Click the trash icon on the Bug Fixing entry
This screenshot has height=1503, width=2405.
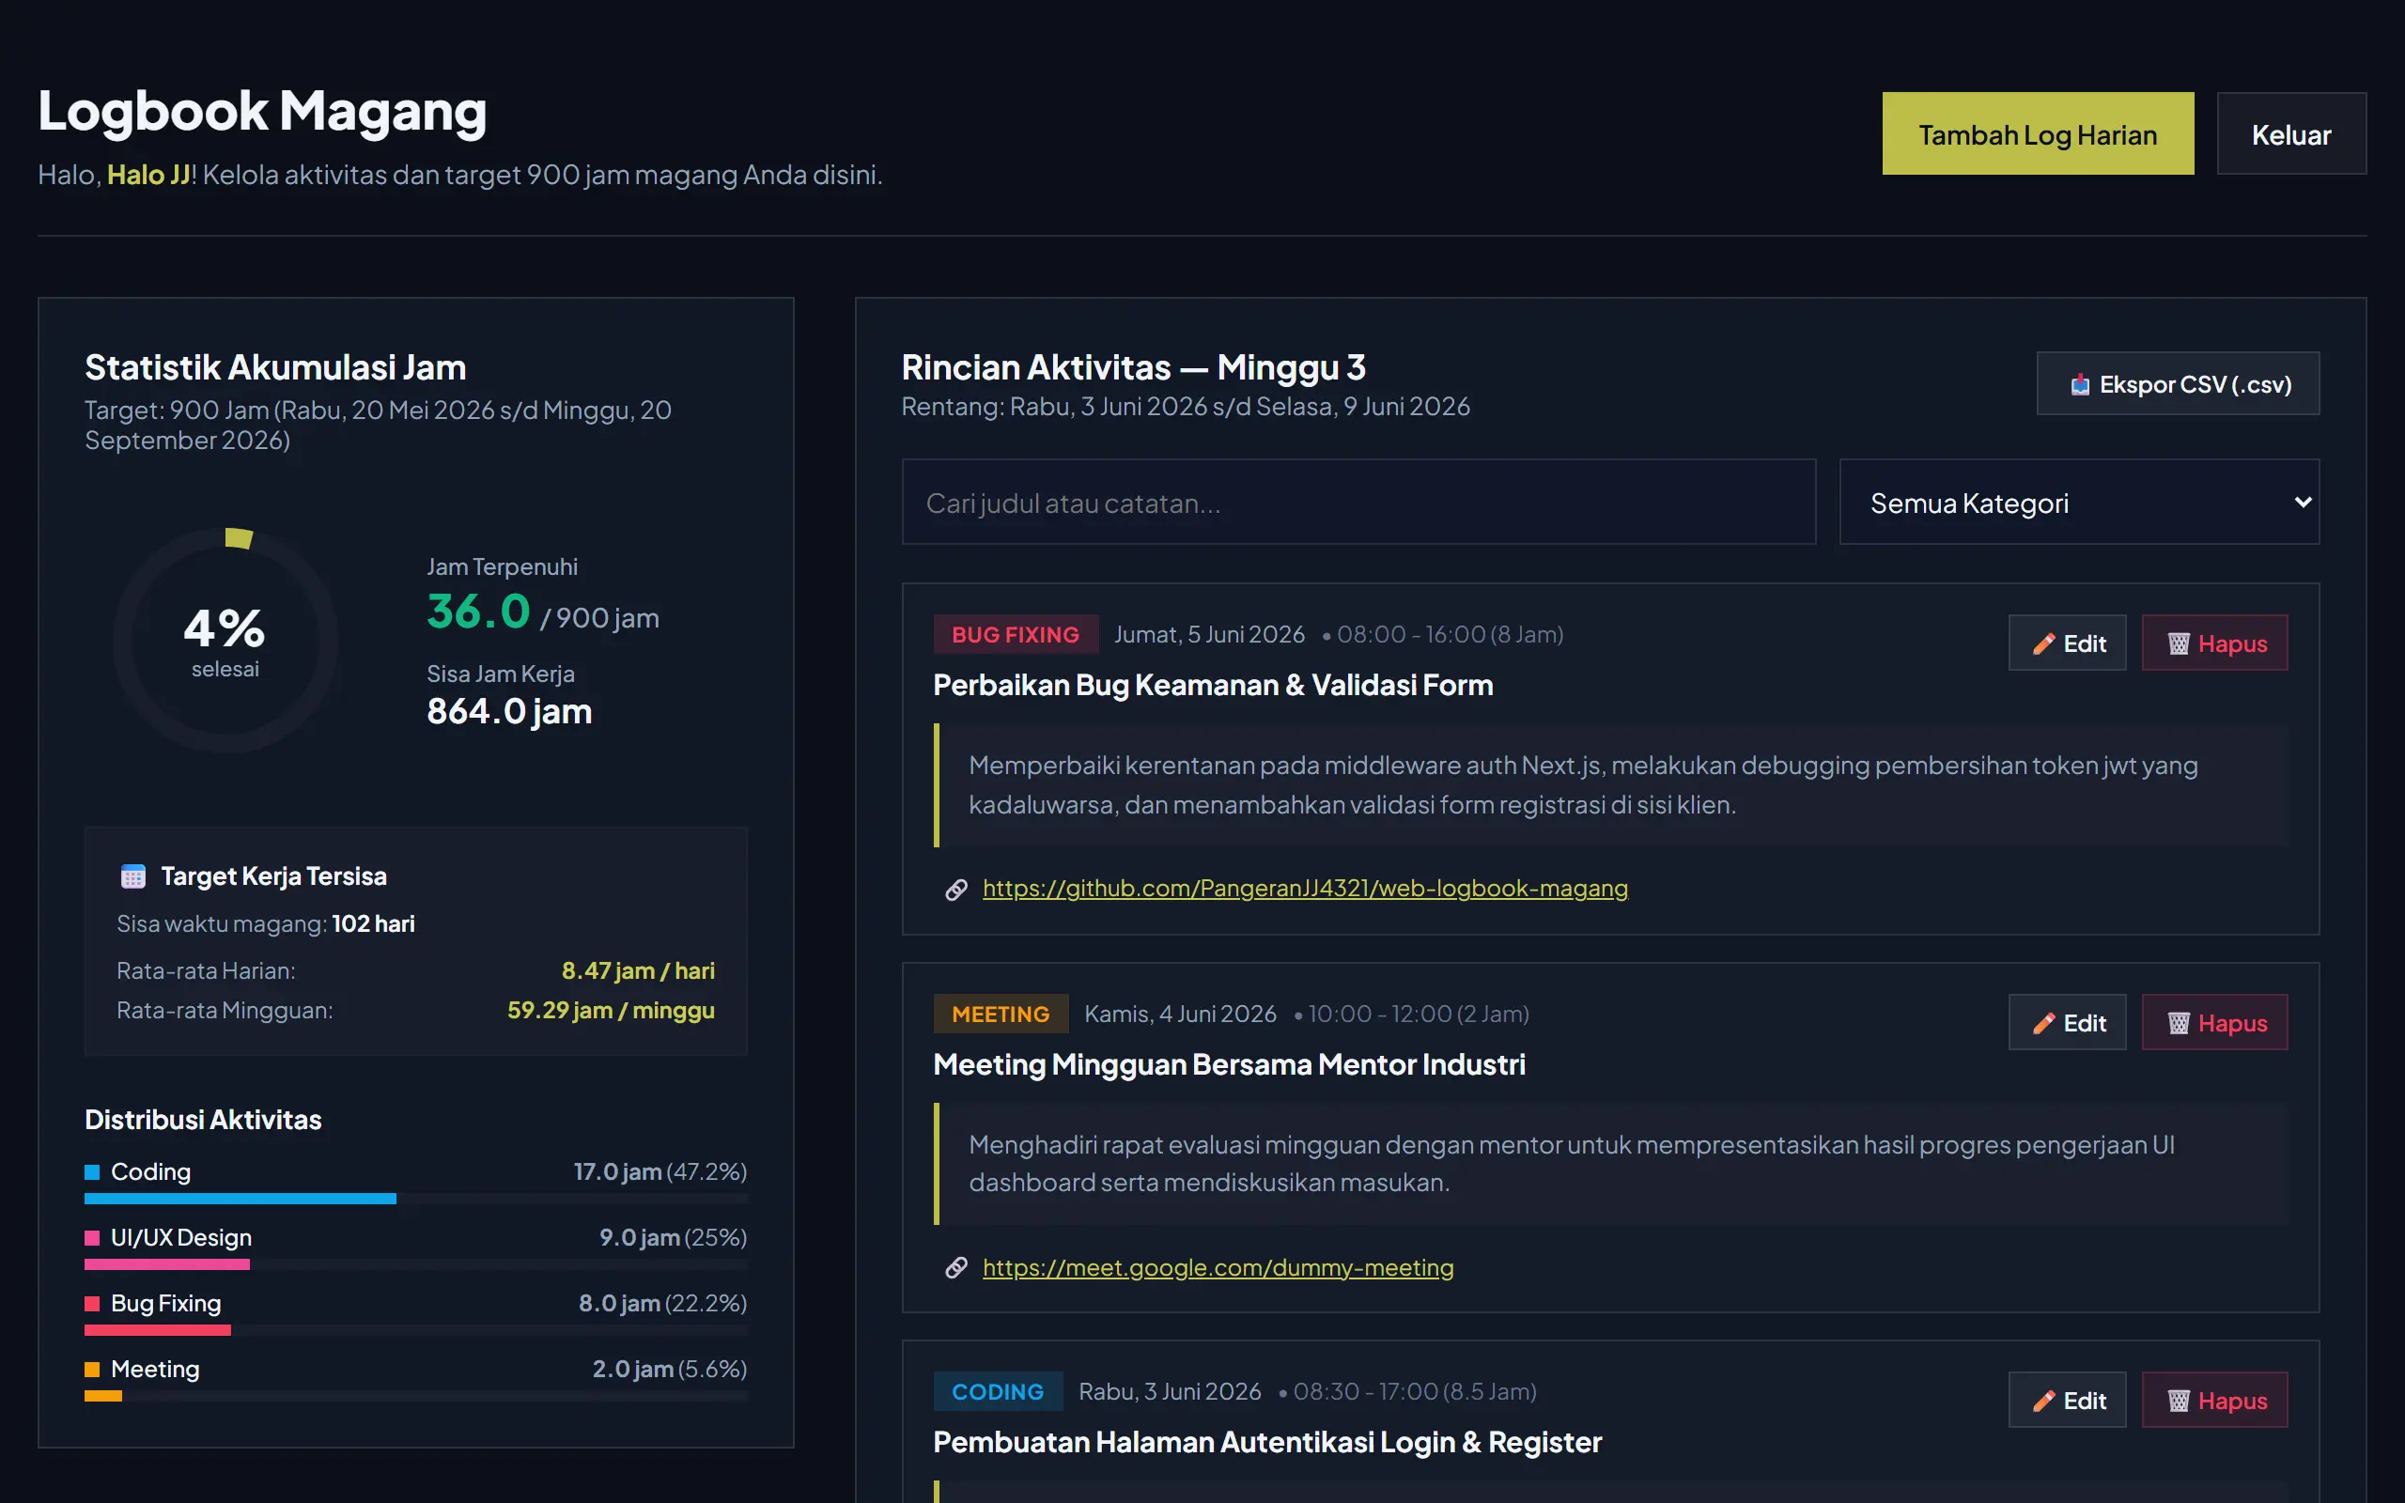pyautogui.click(x=2179, y=644)
